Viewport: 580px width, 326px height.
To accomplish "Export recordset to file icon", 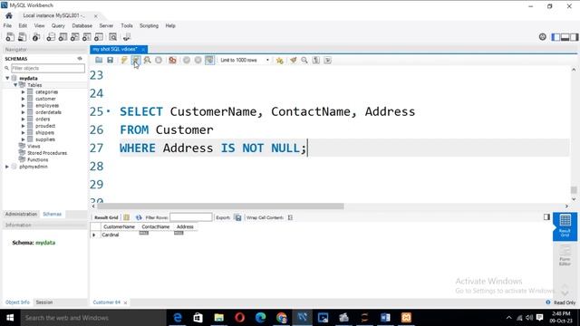I will click(238, 217).
